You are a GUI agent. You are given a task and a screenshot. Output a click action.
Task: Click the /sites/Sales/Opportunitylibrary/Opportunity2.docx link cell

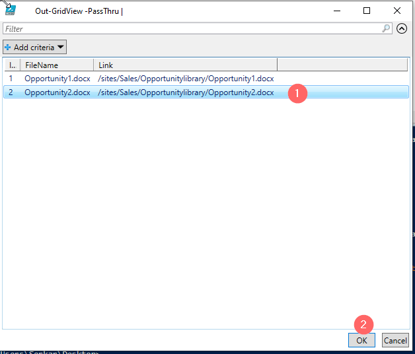pyautogui.click(x=186, y=92)
